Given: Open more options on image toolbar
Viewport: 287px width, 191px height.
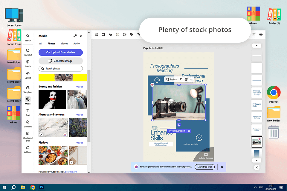Looking at the screenshot, I should 191,79.
